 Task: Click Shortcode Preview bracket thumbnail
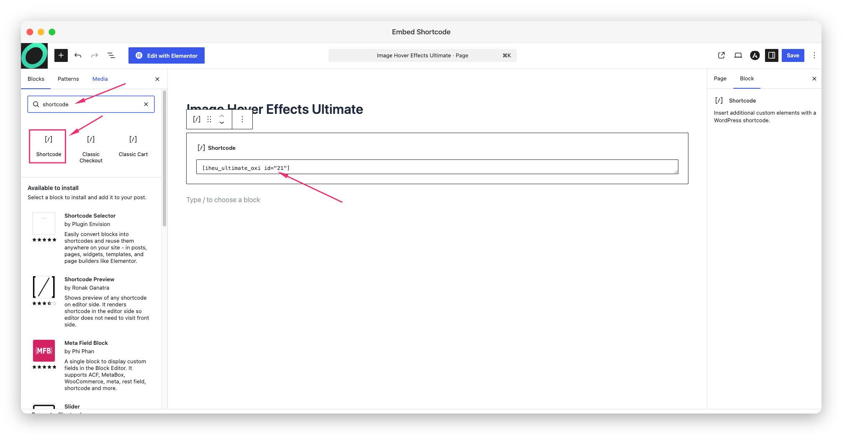pos(44,287)
